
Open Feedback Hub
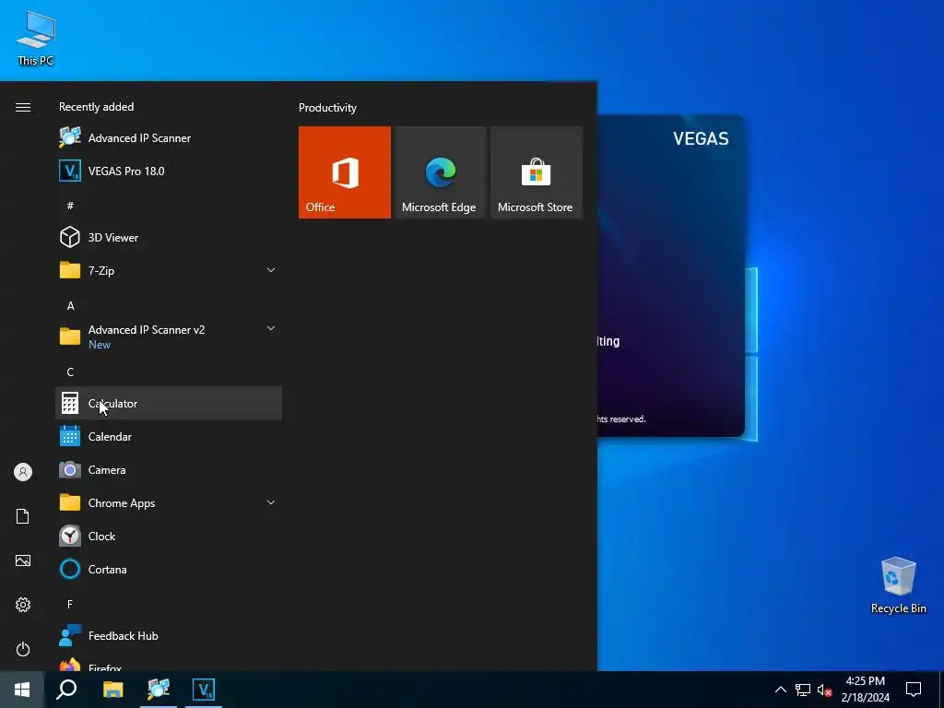tap(169, 636)
